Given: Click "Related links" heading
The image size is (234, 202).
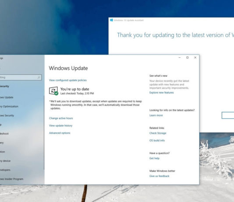Looking at the screenshot, I should 157,128.
